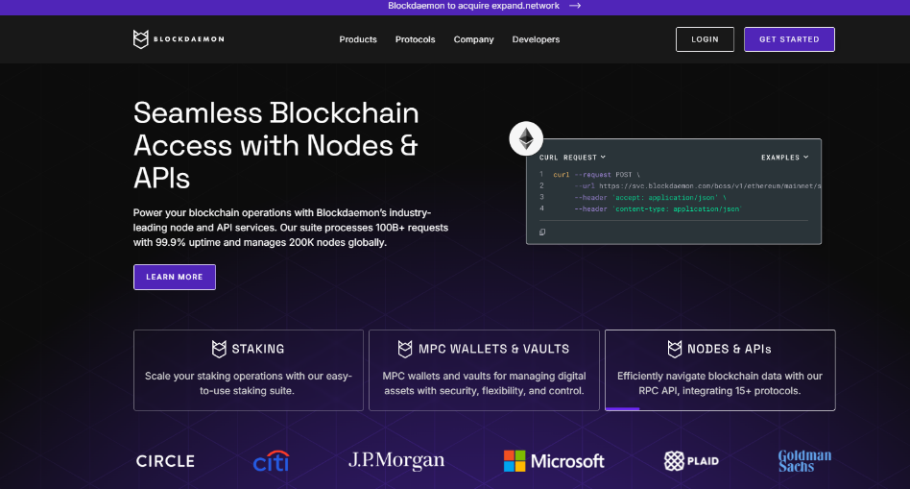Click the LOGIN button
This screenshot has height=489, width=910.
coord(705,39)
